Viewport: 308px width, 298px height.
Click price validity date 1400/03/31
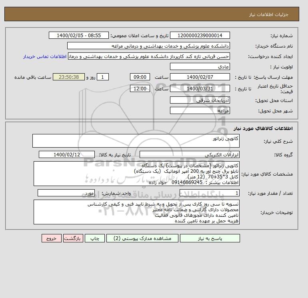(200, 88)
